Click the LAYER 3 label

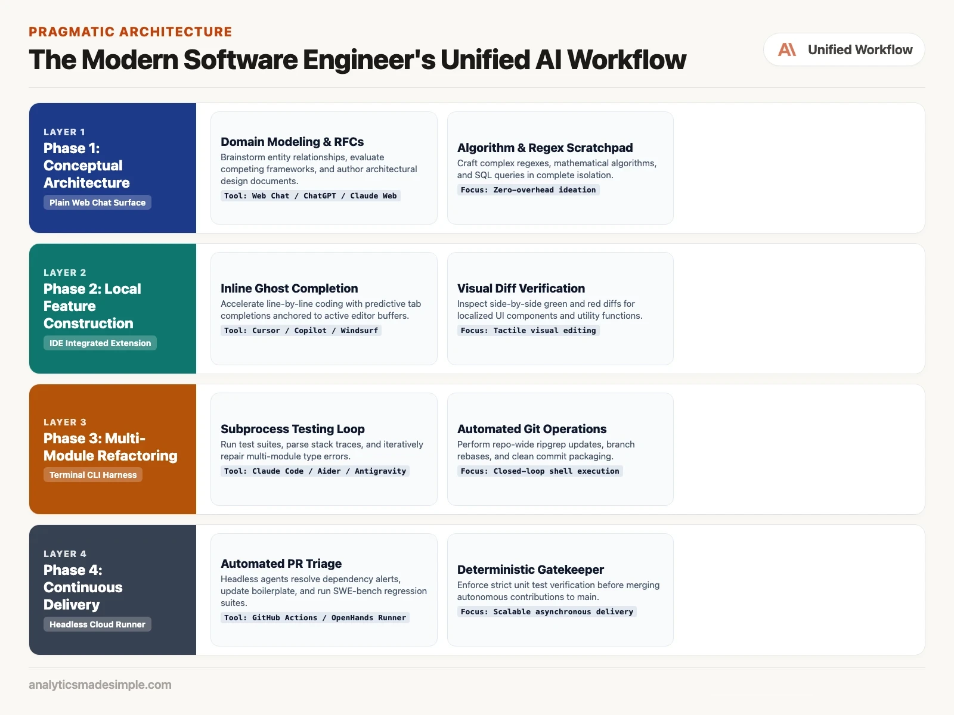pyautogui.click(x=65, y=422)
